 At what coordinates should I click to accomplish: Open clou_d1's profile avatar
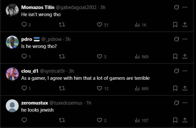click(x=12, y=74)
